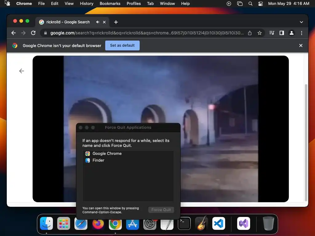This screenshot has height=236, width=315.
Task: Expand the tab search chevron
Action: [x=301, y=22]
